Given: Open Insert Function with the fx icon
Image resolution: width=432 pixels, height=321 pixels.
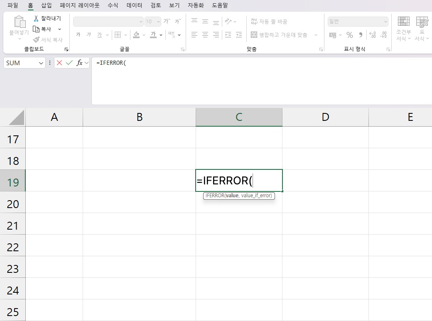Looking at the screenshot, I should tap(79, 63).
